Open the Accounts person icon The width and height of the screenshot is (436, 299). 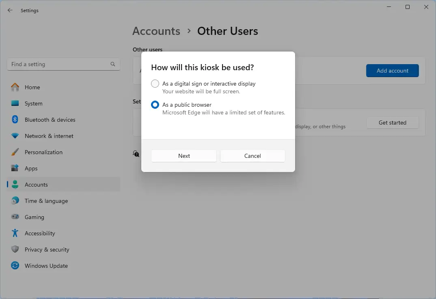(15, 185)
